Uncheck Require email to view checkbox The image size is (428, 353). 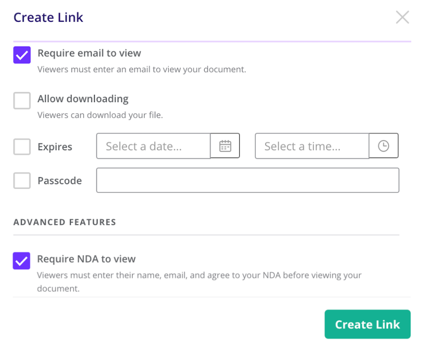tap(22, 55)
